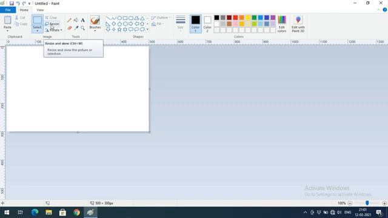
Task: Open File Explorer from taskbar
Action: pos(48,213)
